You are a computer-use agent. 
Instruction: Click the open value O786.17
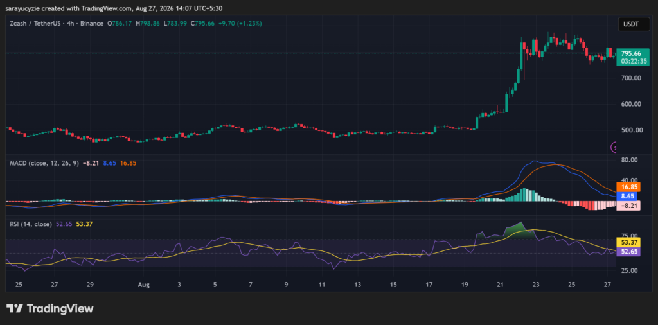coord(120,24)
